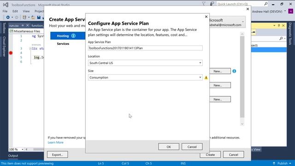Cancel the Configure App Service Plan dialog

coord(192,147)
